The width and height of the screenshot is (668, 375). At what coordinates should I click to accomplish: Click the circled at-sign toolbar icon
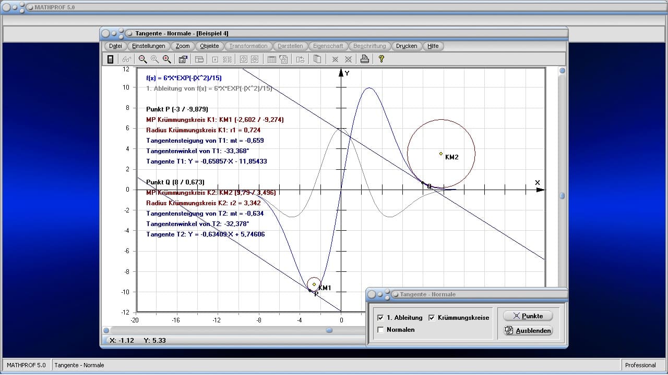pos(255,59)
